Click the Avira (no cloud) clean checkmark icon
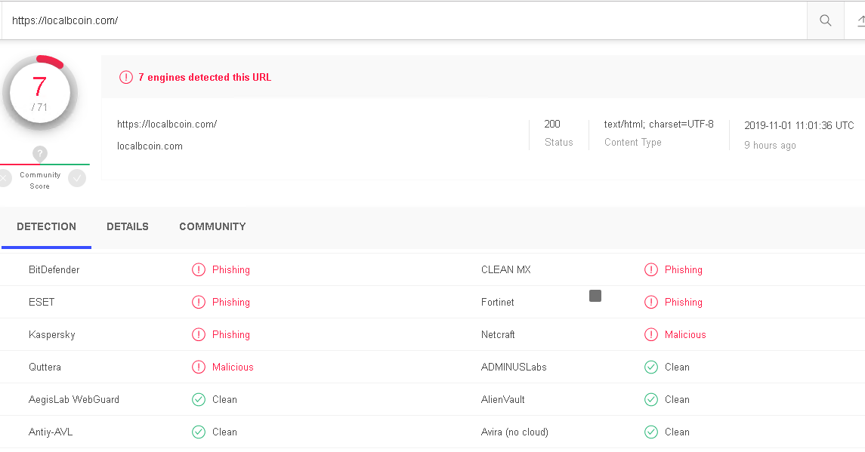Viewport: 865px width, 452px height. [x=651, y=432]
